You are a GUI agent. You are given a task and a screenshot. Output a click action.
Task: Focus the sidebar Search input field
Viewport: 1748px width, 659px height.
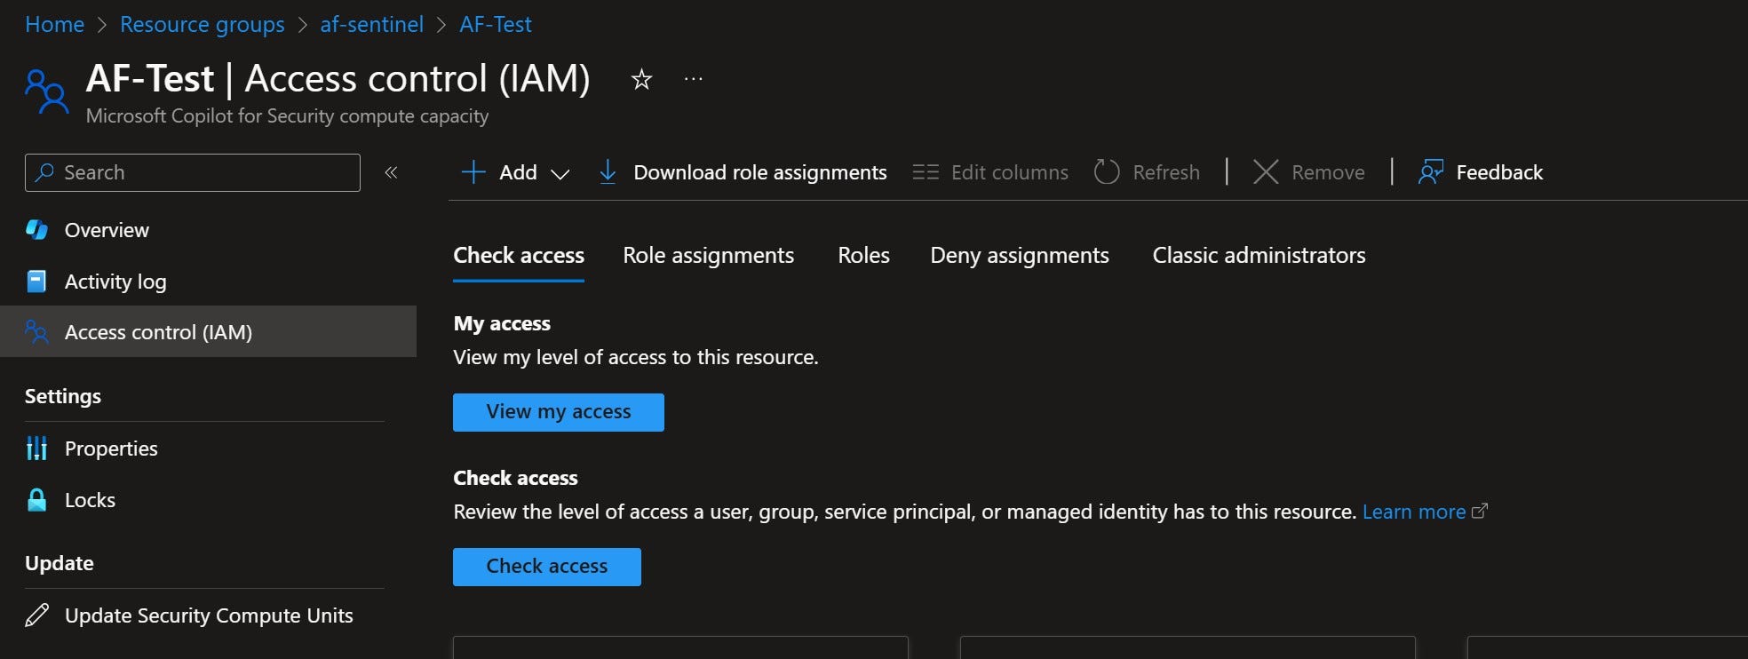click(193, 172)
